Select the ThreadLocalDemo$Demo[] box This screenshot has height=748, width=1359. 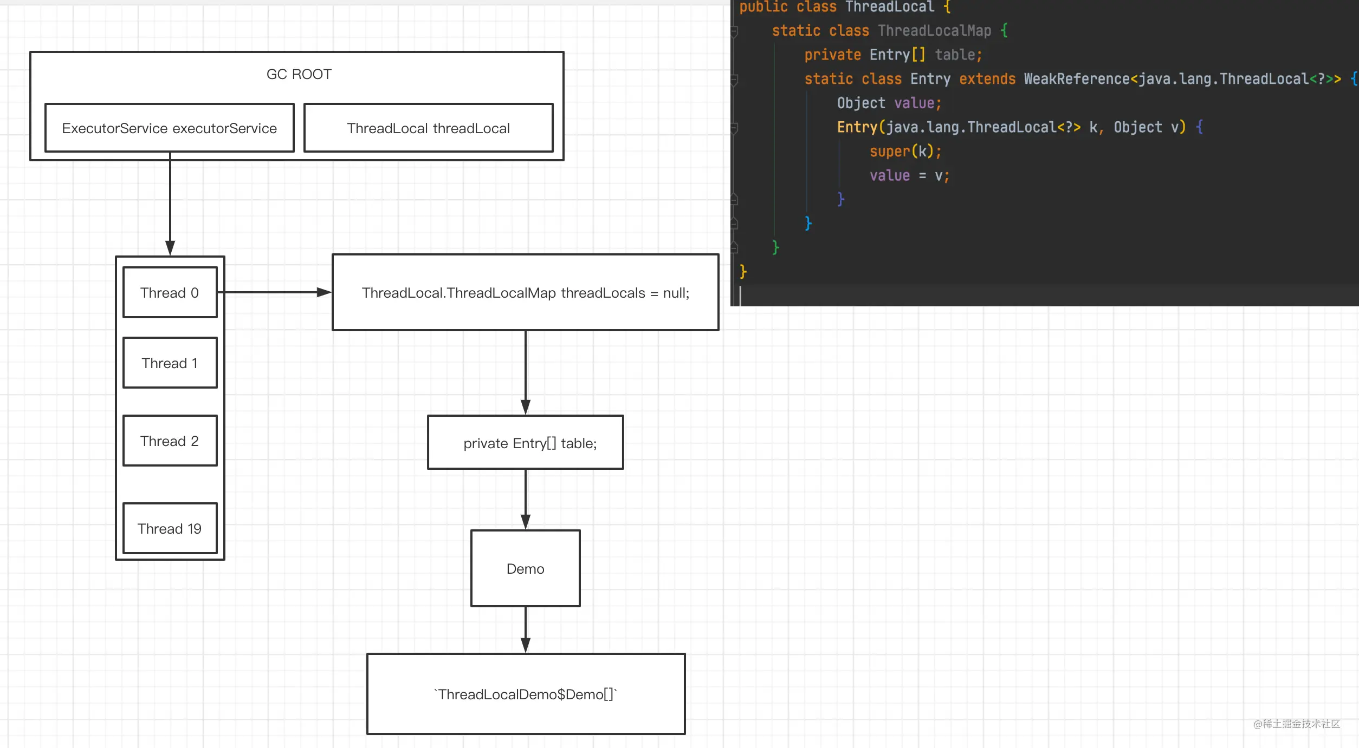[526, 694]
